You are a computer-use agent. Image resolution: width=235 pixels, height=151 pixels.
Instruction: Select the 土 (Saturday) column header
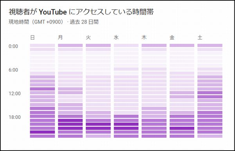200,37
